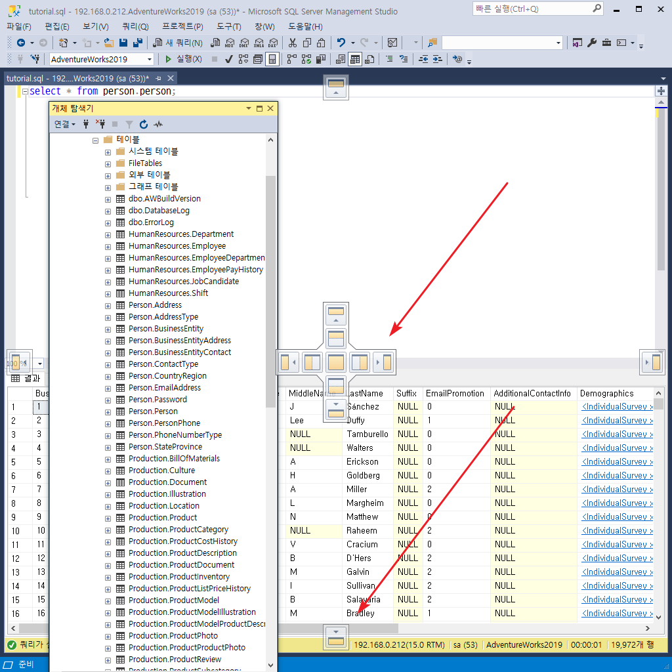Image resolution: width=672 pixels, height=672 pixels.
Task: Toggle pin on the tutorial.sql tab
Action: (158, 79)
